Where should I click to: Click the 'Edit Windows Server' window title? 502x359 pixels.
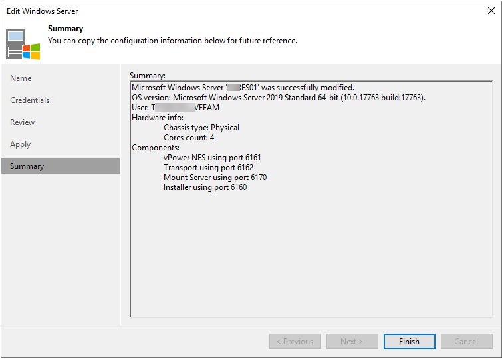point(43,11)
